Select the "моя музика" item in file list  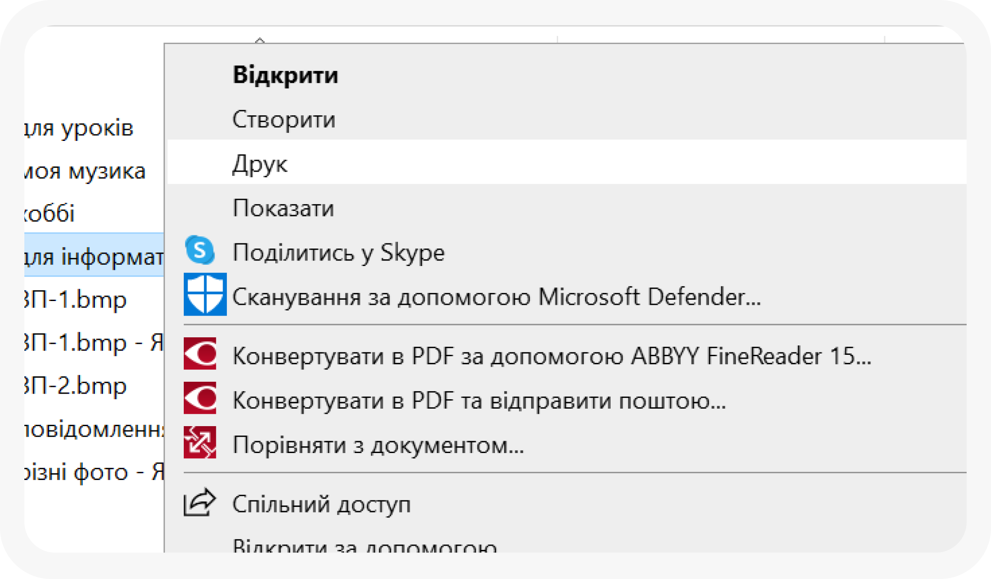coord(85,171)
